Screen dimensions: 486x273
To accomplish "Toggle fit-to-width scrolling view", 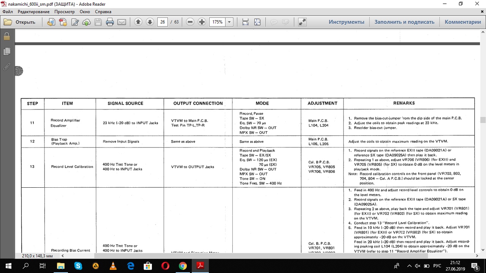I will pyautogui.click(x=245, y=22).
